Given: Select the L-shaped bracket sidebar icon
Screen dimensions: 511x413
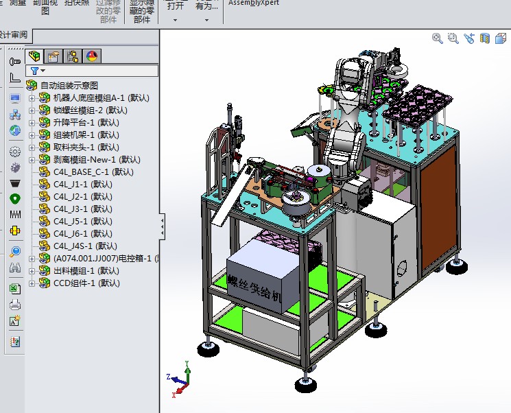Looking at the screenshot, I should tap(15, 78).
